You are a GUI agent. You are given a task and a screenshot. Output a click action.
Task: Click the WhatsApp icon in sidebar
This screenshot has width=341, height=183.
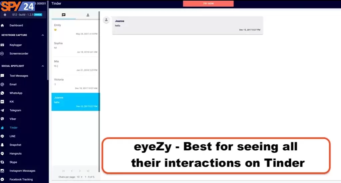(x=2, y=93)
